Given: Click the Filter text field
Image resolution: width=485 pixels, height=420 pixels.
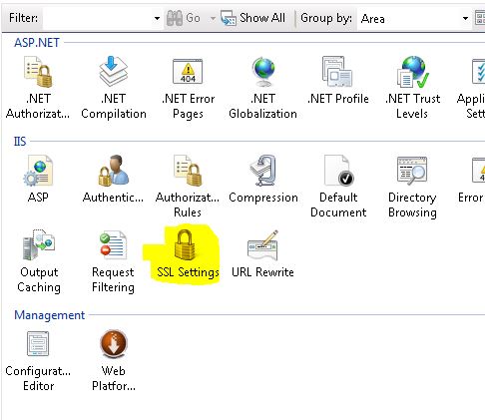Looking at the screenshot, I should pos(98,18).
